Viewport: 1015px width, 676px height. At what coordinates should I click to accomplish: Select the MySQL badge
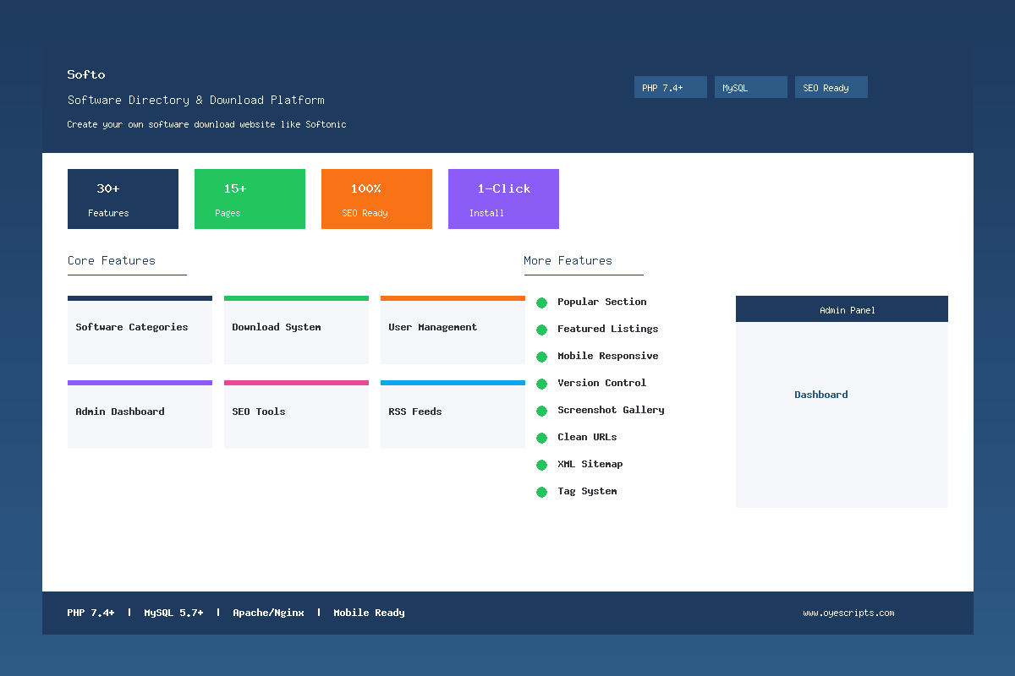pos(750,86)
